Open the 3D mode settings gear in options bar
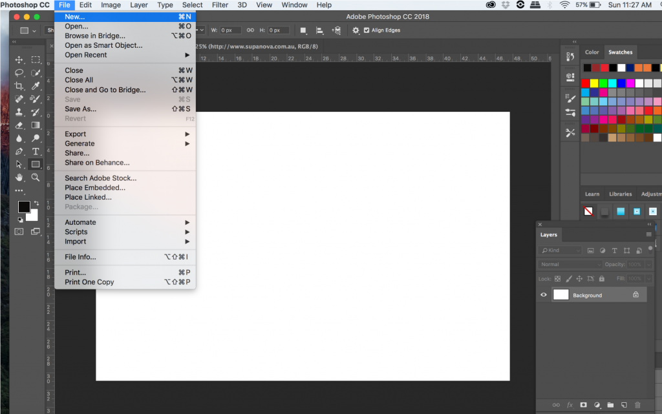 [356, 30]
